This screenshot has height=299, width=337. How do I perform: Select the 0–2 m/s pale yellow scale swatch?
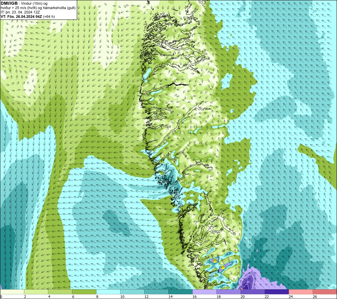point(12,292)
